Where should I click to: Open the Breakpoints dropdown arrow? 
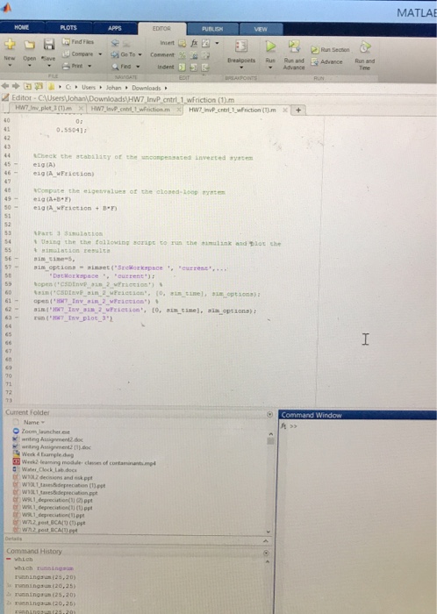(241, 68)
